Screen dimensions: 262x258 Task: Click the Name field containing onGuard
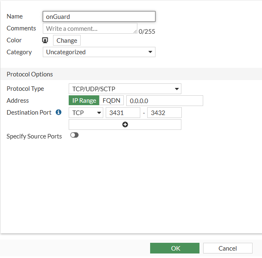99,16
